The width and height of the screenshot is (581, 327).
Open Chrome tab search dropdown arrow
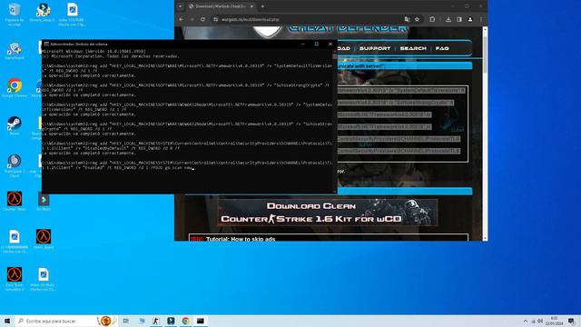click(180, 6)
